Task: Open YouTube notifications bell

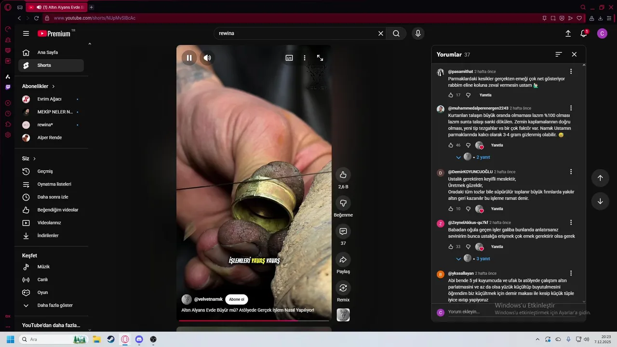Action: click(x=584, y=33)
